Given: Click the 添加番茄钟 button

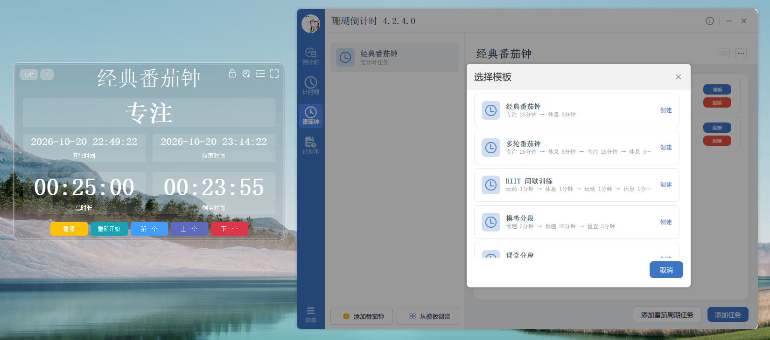Looking at the screenshot, I should [362, 316].
